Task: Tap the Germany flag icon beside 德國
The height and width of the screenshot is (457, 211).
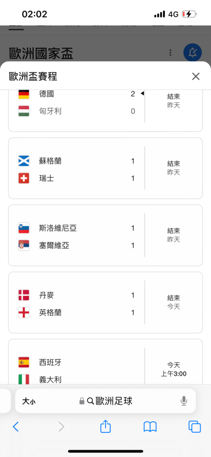Action: click(x=24, y=94)
